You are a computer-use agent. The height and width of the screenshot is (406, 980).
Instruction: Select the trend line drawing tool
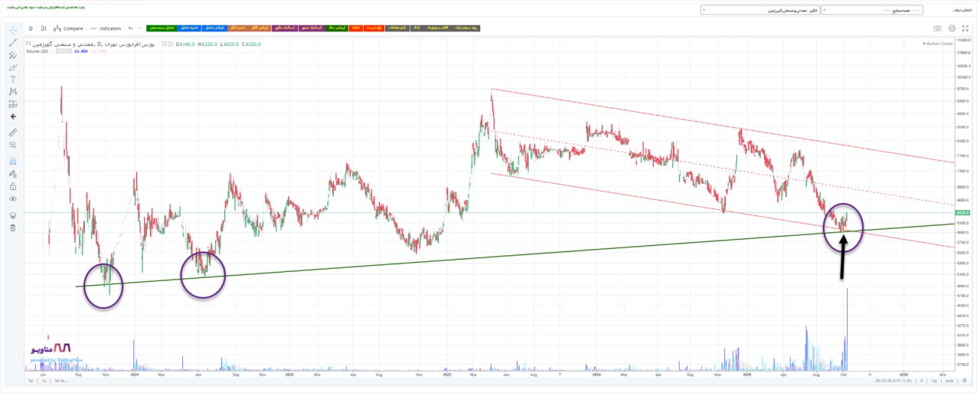click(13, 42)
